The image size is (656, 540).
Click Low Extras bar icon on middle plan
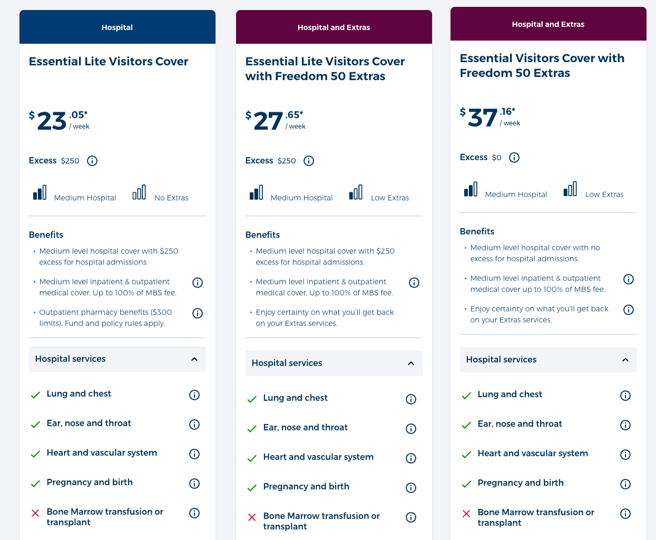pos(356,193)
